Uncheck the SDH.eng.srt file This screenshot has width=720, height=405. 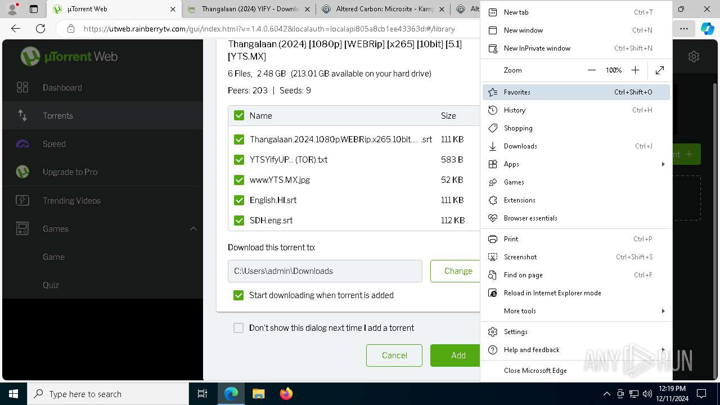point(239,220)
